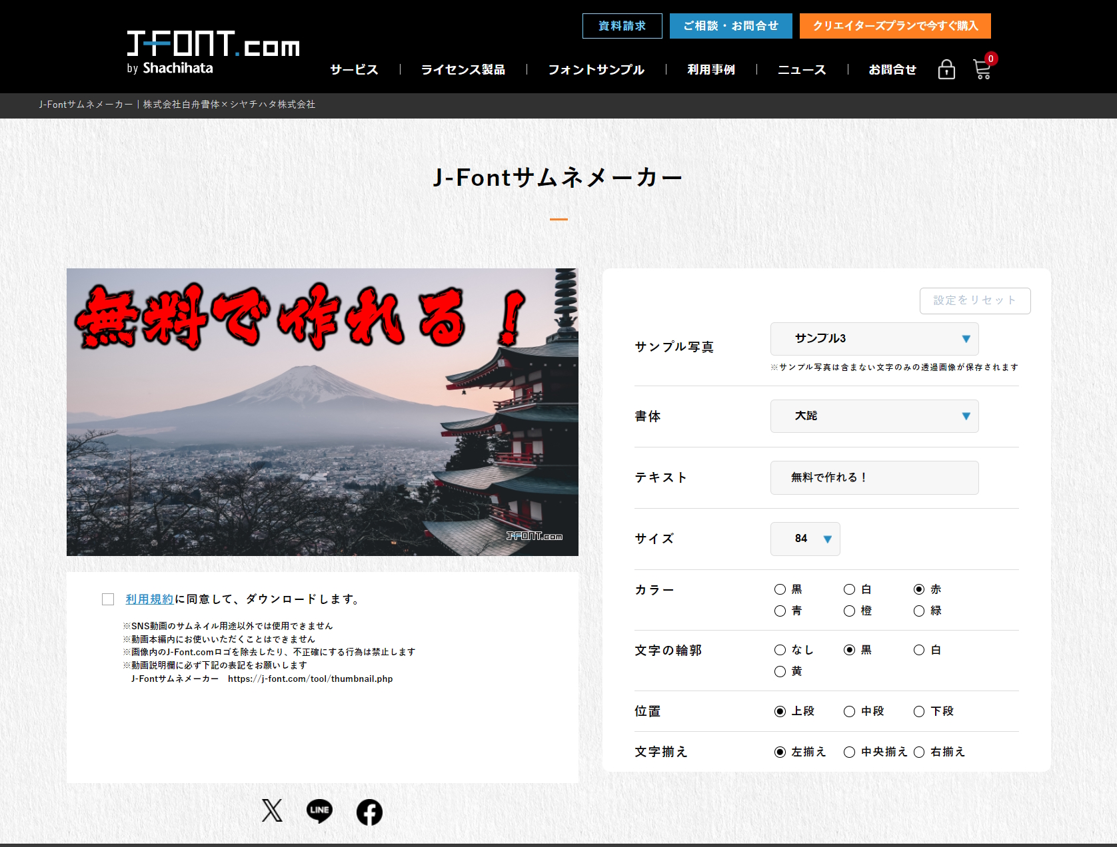Open the サイズ dropdown
The image size is (1117, 847).
tap(804, 539)
